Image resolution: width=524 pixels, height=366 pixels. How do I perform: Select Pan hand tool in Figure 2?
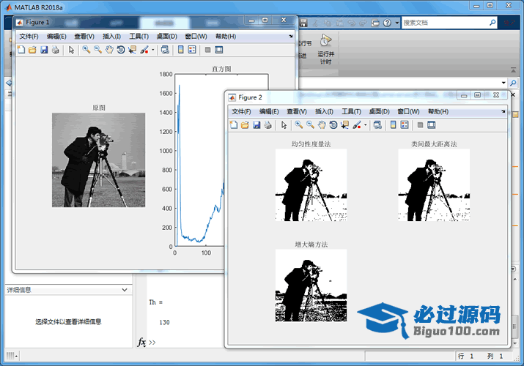click(x=322, y=124)
